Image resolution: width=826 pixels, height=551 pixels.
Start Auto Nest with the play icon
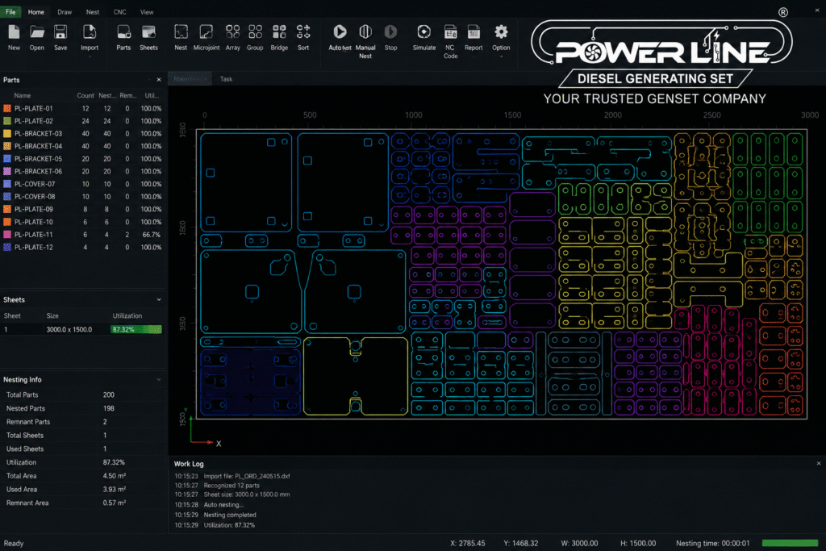[x=340, y=32]
